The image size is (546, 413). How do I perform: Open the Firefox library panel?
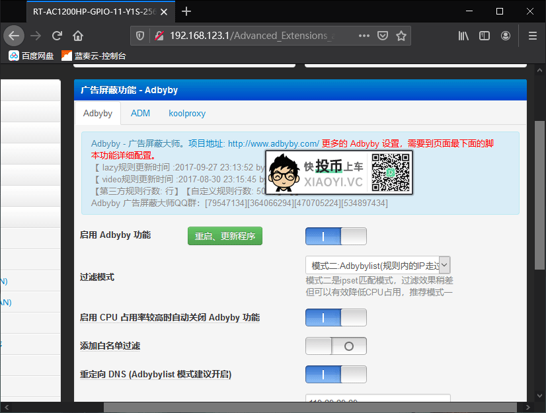tap(463, 36)
